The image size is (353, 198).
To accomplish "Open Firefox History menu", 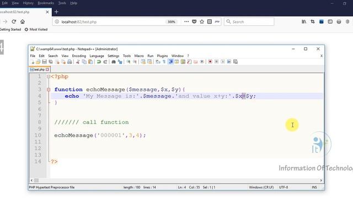I will click(28, 3).
